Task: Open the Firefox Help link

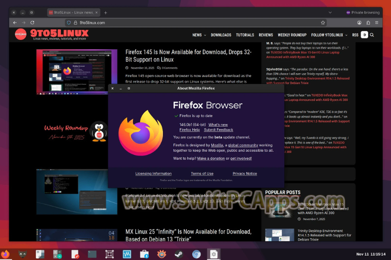Action: [190, 130]
